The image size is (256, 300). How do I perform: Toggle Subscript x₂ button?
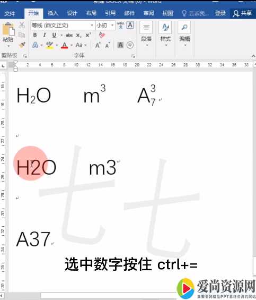coord(78,35)
